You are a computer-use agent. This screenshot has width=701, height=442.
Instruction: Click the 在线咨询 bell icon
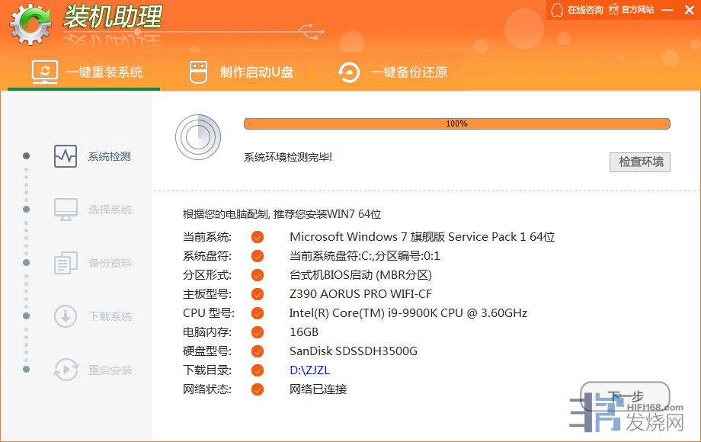coord(557,10)
